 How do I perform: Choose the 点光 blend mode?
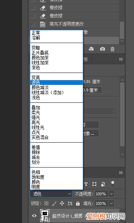pyautogui.click(x=57, y=132)
